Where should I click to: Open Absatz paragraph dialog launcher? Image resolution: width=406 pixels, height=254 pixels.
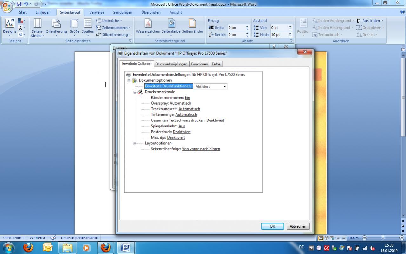291,41
